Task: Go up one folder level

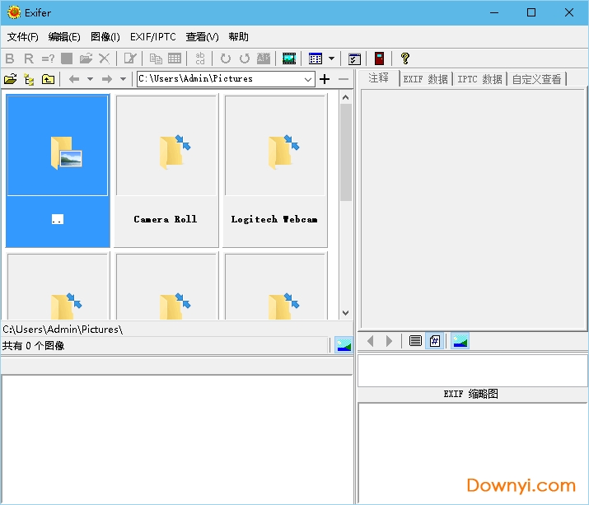Action: click(48, 79)
